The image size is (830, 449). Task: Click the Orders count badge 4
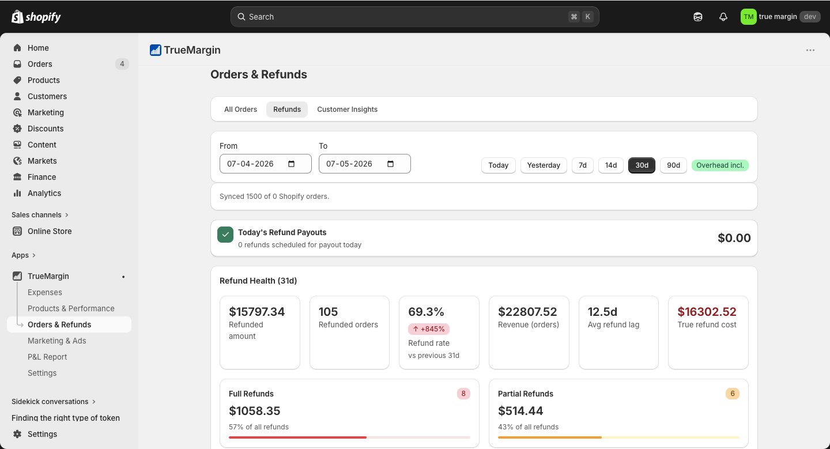[122, 64]
